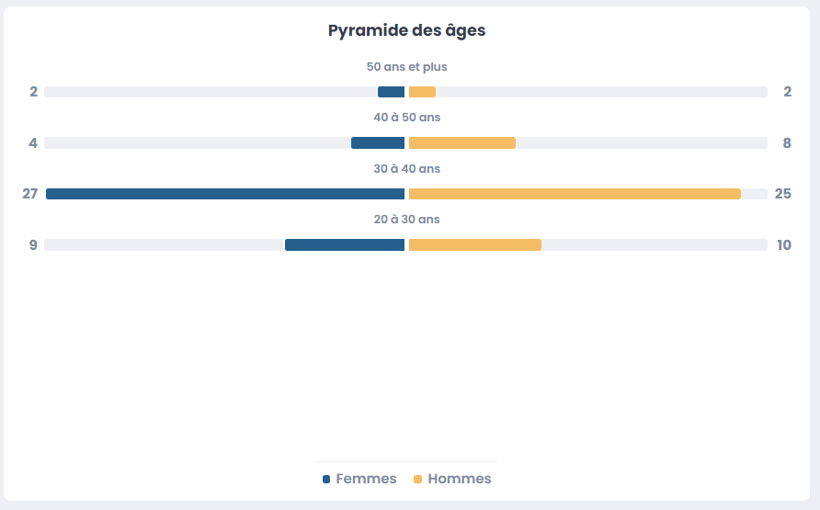Click the "40 à 50 ans" age label
This screenshot has width=820, height=510.
(406, 118)
